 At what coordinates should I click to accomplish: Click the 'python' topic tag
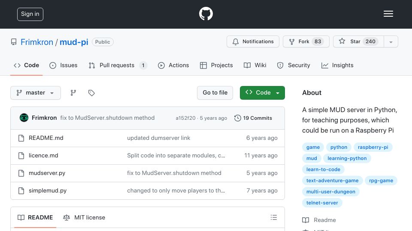click(339, 147)
